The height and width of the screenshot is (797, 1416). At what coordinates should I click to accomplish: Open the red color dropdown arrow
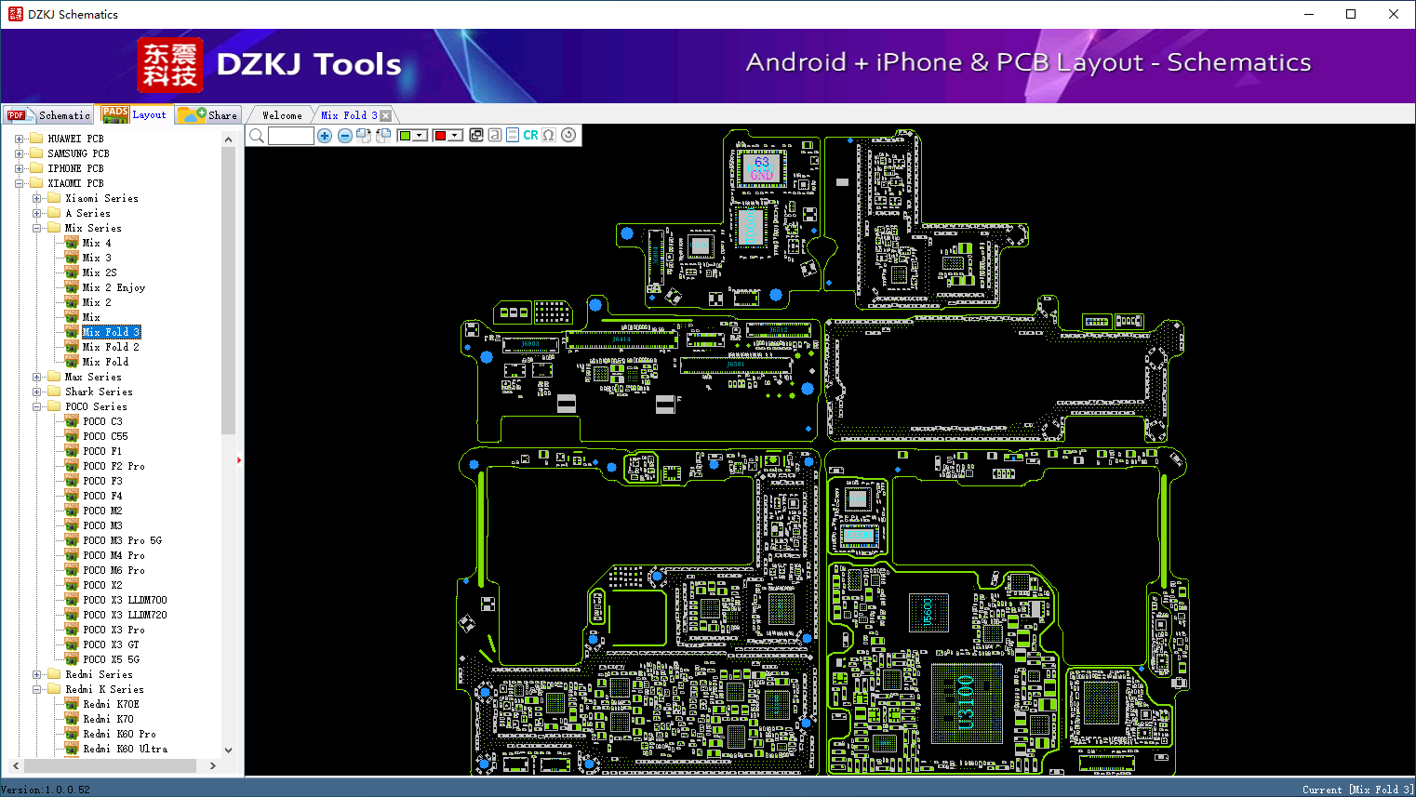[x=456, y=136]
